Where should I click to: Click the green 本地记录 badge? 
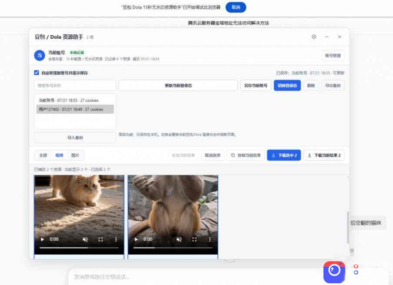(77, 53)
